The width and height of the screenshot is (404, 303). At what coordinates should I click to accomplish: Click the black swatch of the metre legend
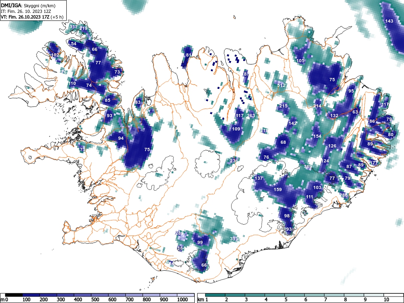pos(14,295)
